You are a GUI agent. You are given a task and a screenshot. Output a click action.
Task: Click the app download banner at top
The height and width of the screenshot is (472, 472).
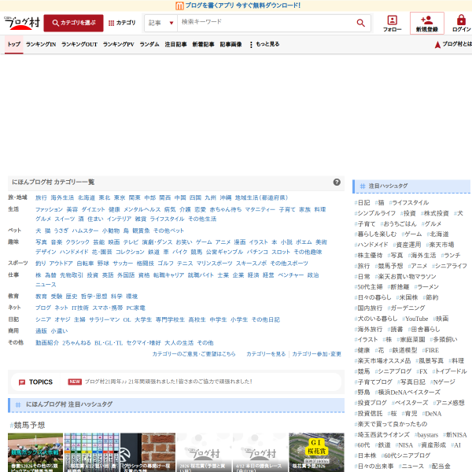(x=238, y=6)
